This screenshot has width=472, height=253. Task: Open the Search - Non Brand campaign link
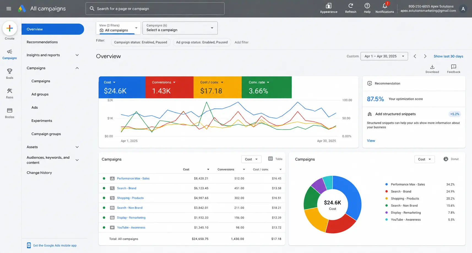pos(130,208)
